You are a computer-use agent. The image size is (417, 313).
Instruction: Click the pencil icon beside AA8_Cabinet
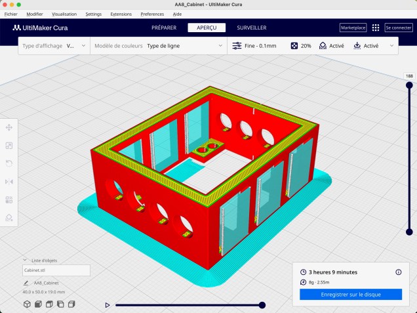[26, 283]
